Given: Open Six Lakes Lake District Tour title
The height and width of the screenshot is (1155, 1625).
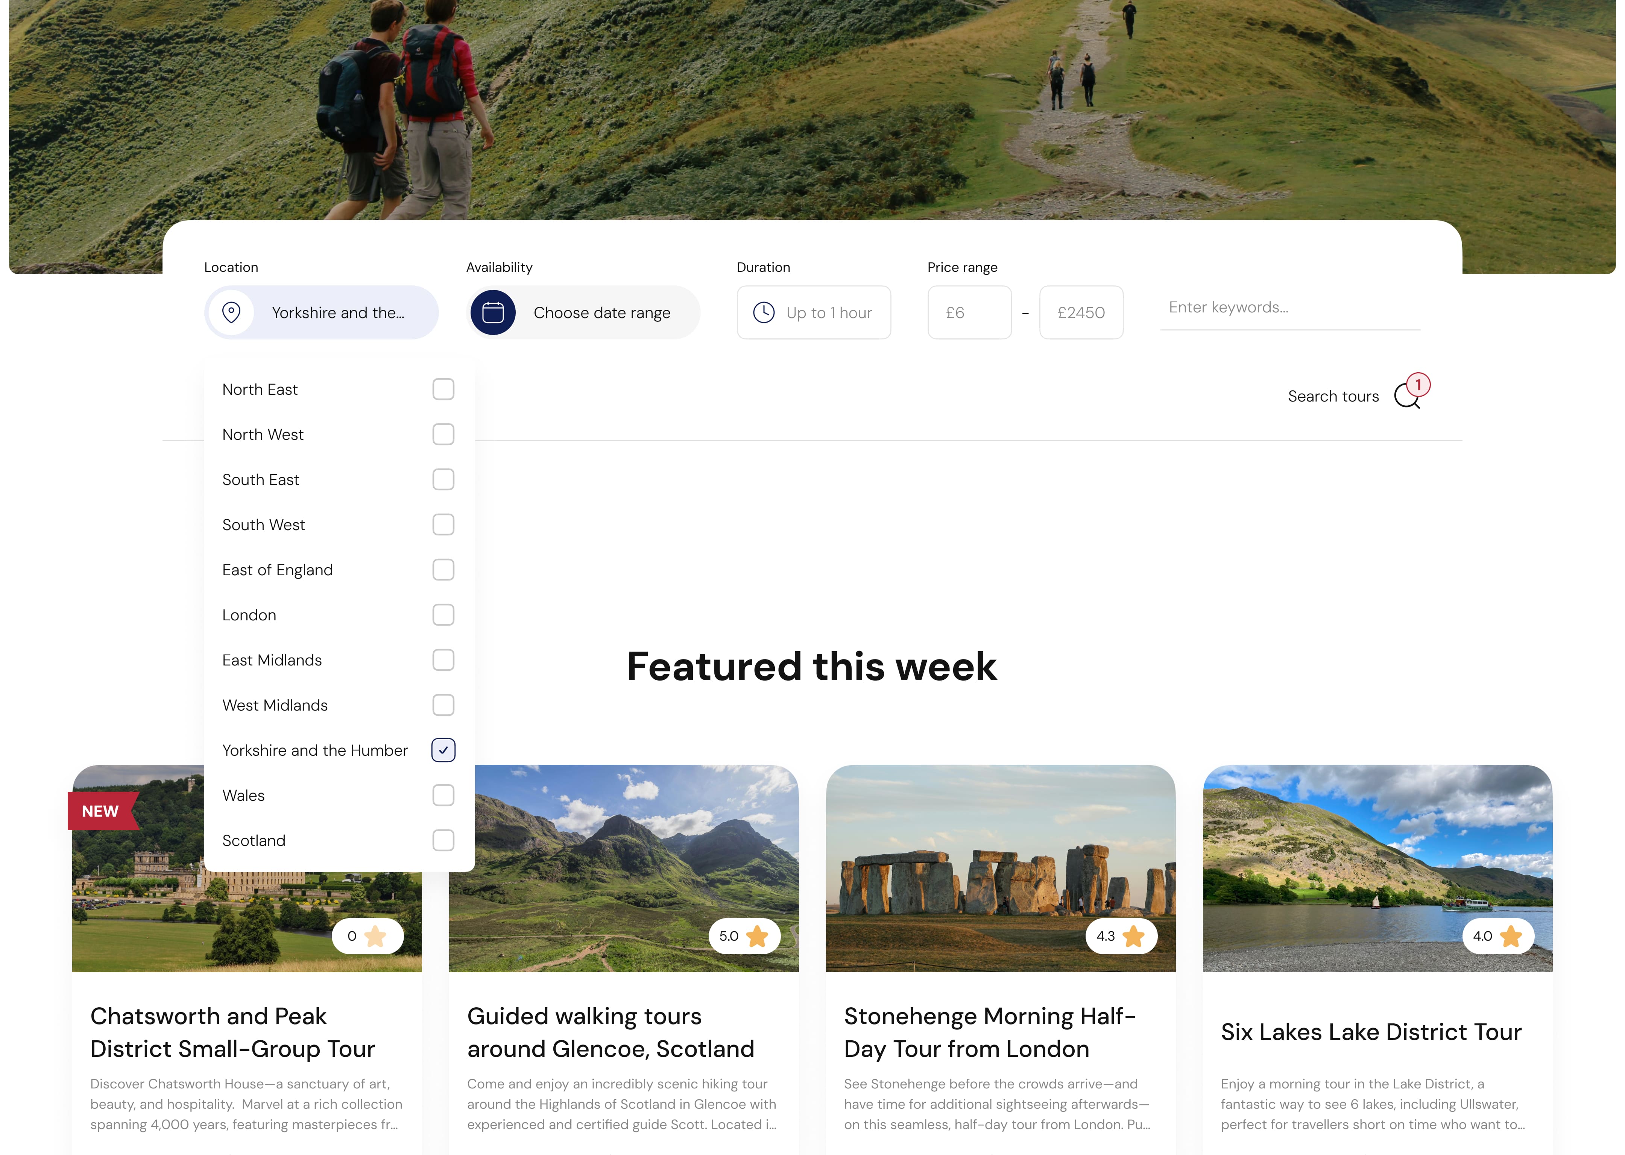Looking at the screenshot, I should [1371, 1032].
